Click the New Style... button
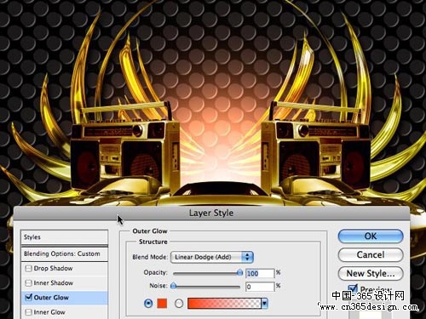The width and height of the screenshot is (426, 319). [371, 273]
